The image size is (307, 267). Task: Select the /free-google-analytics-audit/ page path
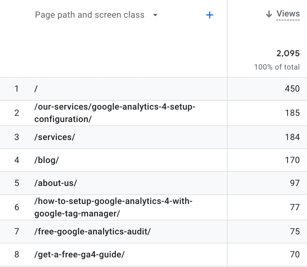click(x=92, y=232)
